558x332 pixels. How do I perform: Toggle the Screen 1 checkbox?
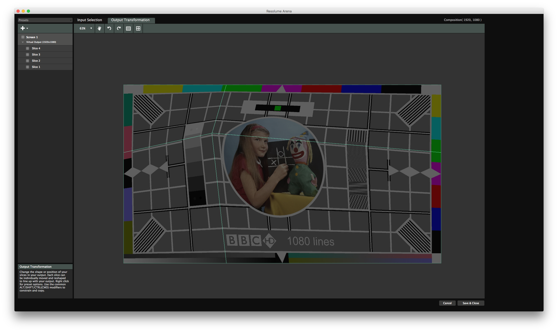click(23, 37)
